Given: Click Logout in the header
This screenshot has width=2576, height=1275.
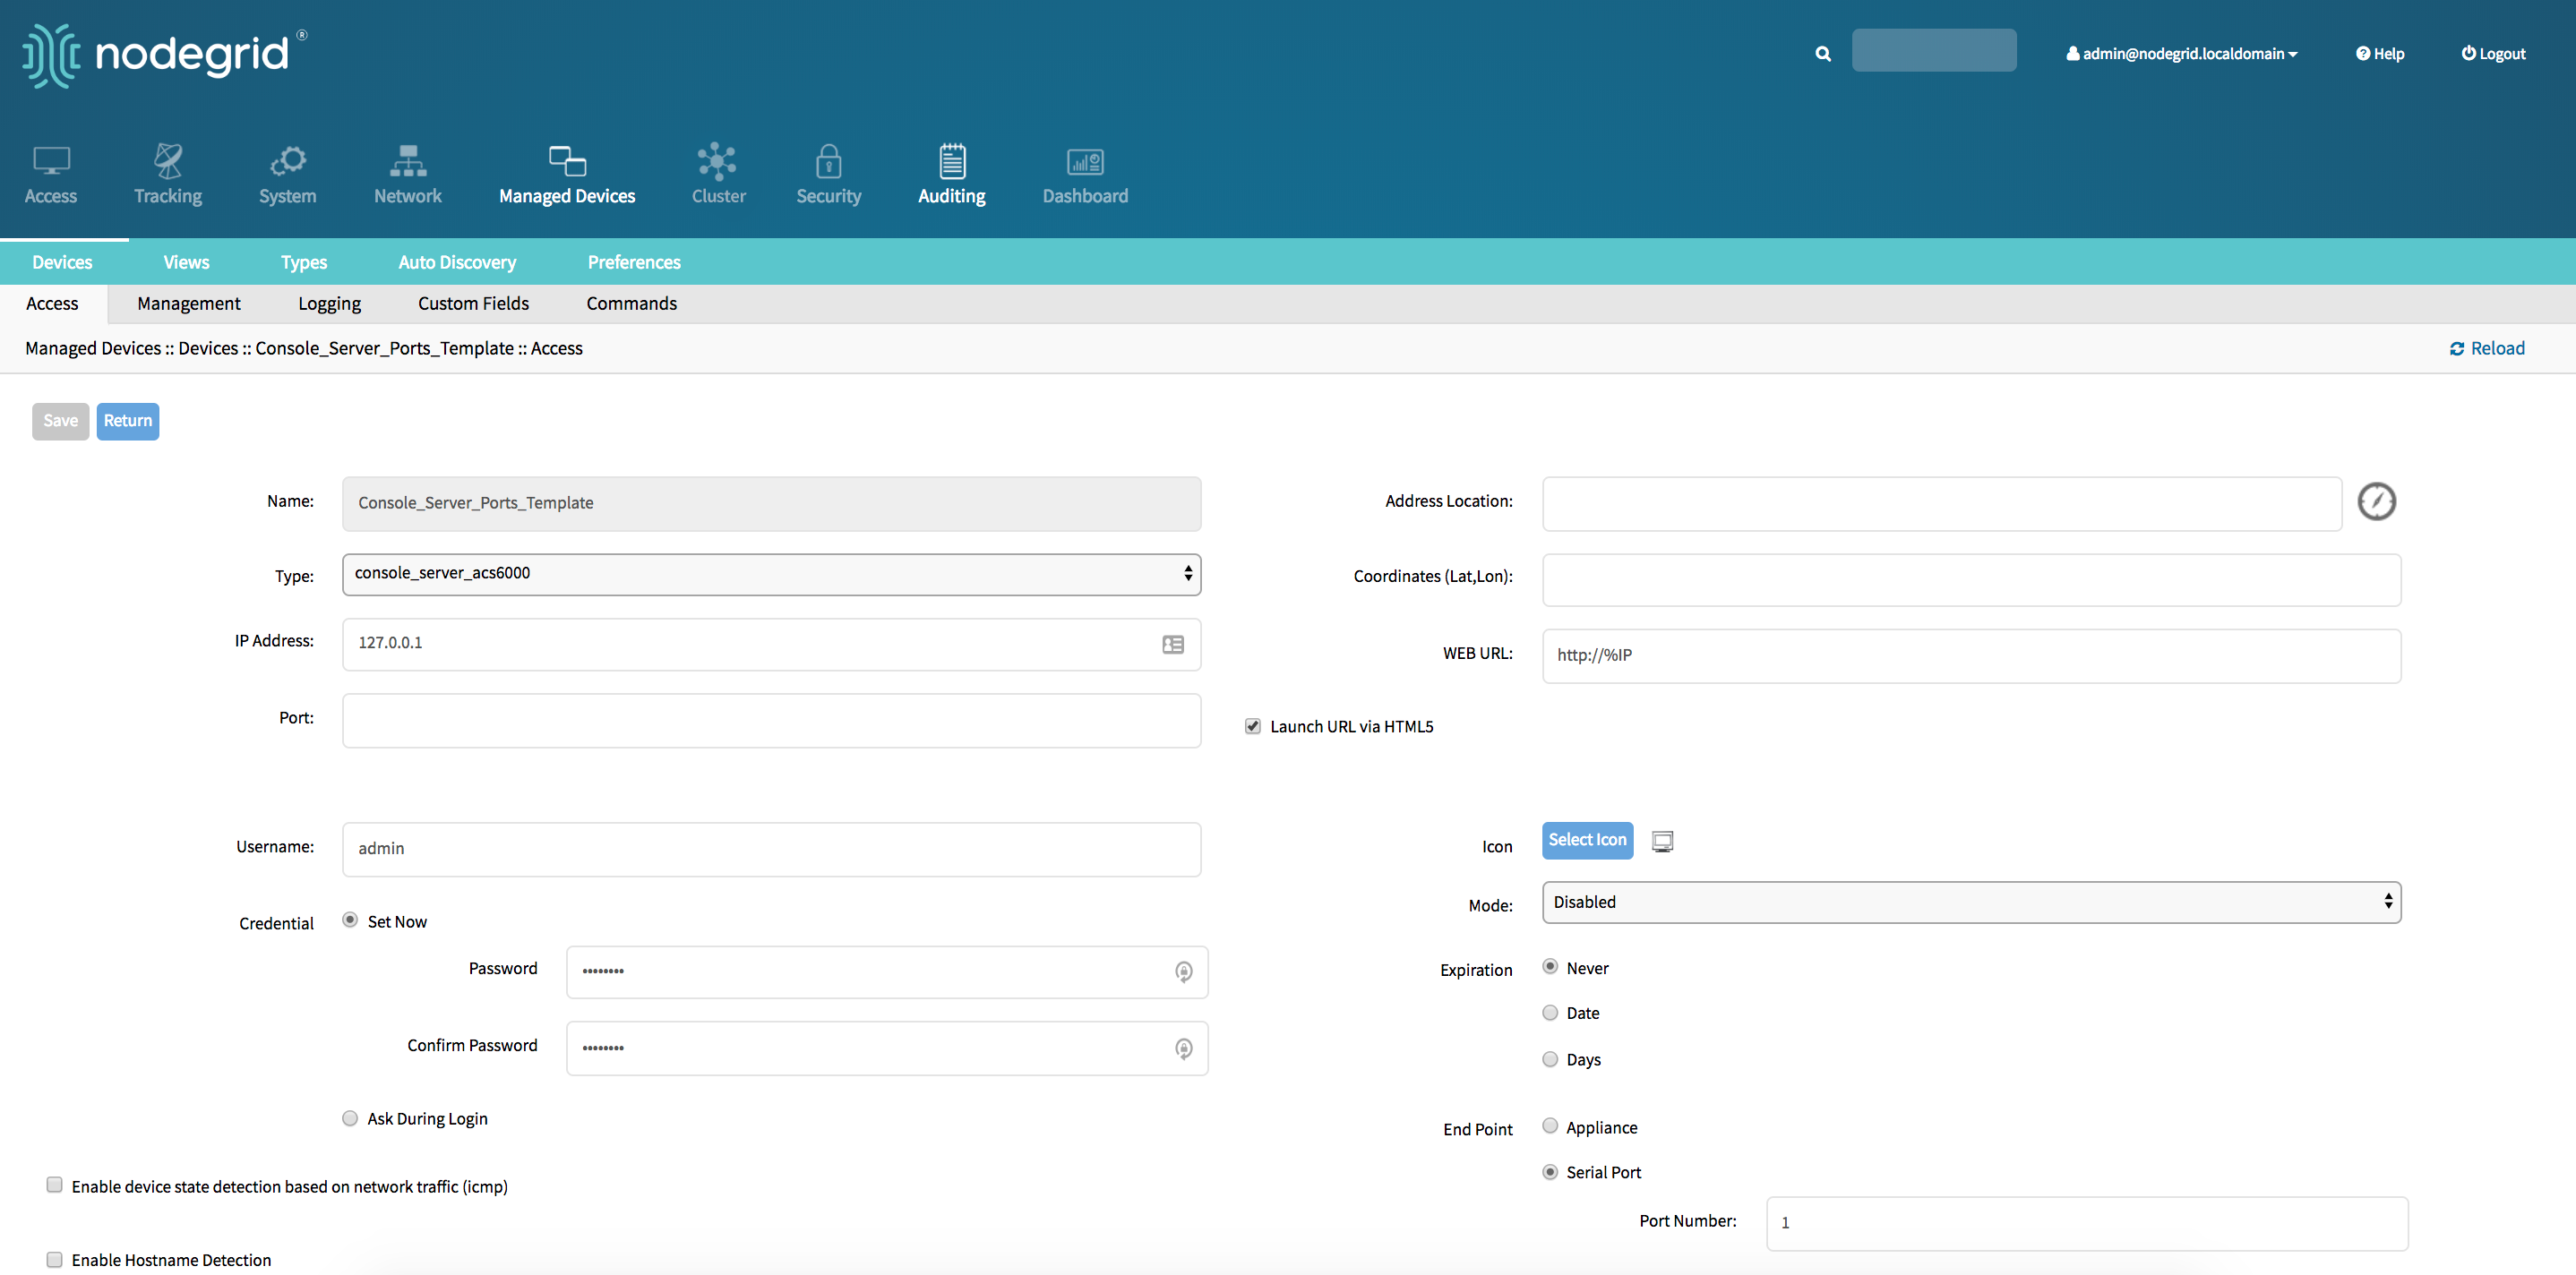Looking at the screenshot, I should (2493, 54).
